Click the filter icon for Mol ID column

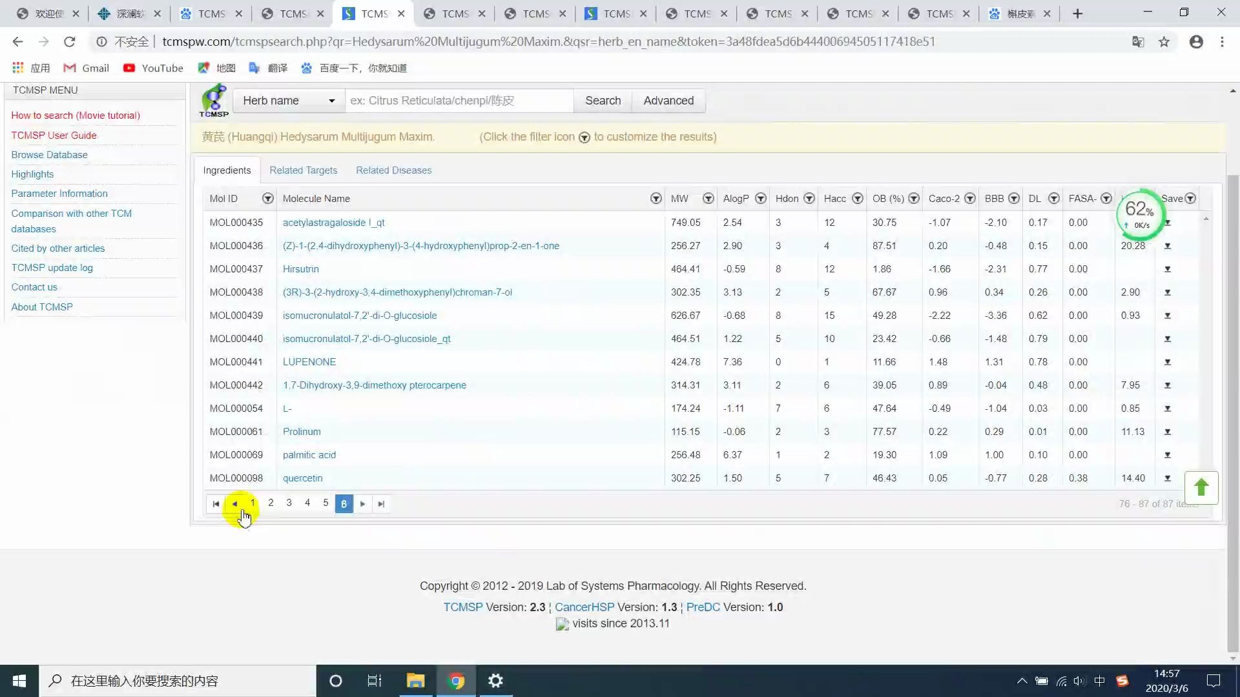pos(267,198)
